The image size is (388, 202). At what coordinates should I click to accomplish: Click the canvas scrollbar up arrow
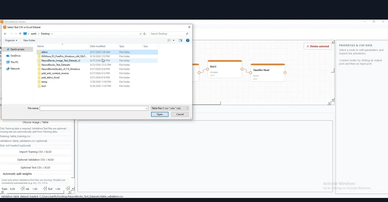[333, 42]
